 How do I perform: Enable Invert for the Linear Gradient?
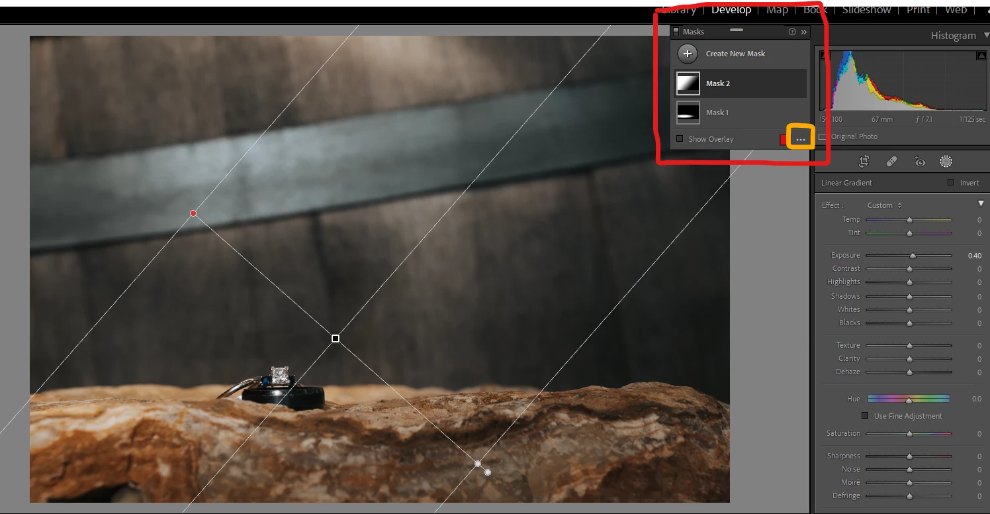[x=951, y=182]
